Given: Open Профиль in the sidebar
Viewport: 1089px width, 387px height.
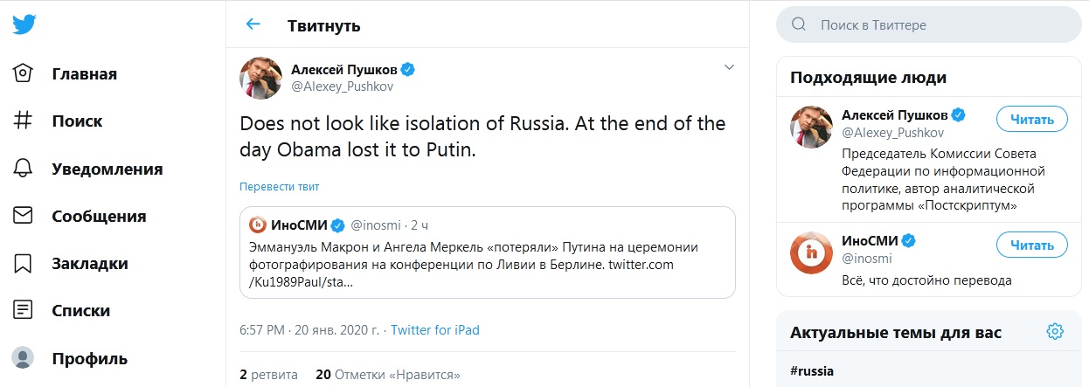Looking at the screenshot, I should [x=88, y=358].
